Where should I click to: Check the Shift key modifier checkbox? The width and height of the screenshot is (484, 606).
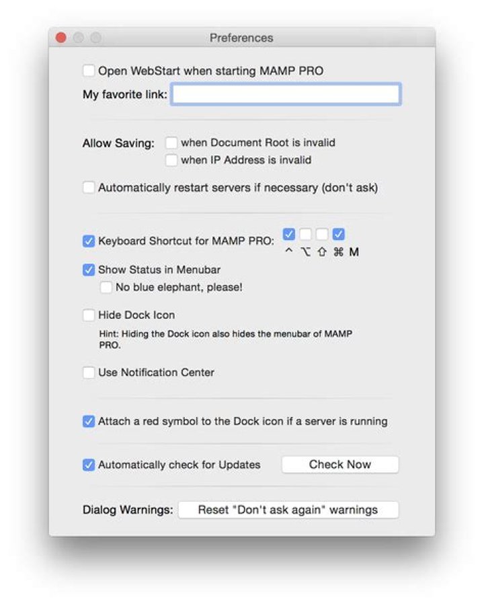click(322, 234)
